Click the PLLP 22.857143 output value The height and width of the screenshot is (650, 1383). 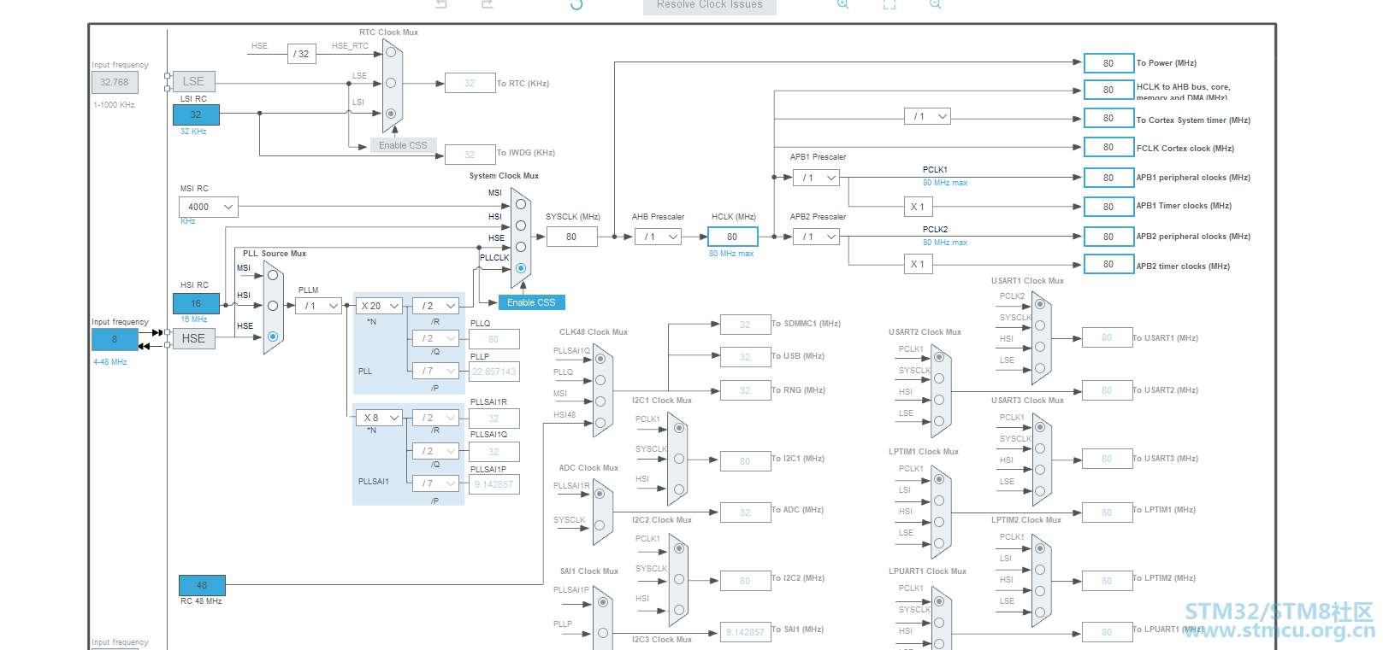494,372
